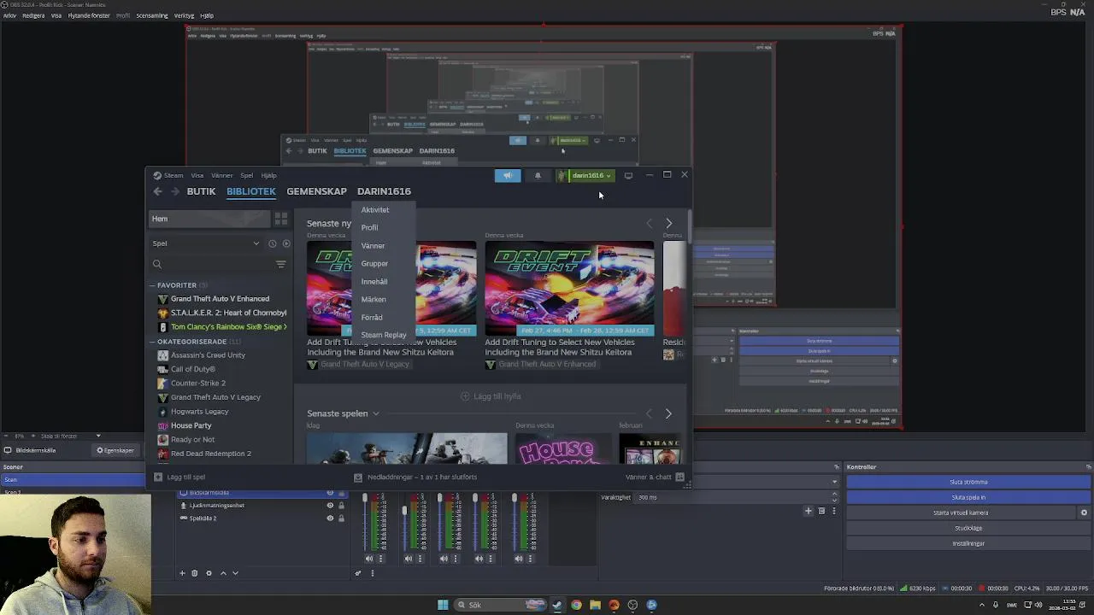Image resolution: width=1094 pixels, height=615 pixels.
Task: Select Profil in the dropdown menu
Action: click(369, 228)
